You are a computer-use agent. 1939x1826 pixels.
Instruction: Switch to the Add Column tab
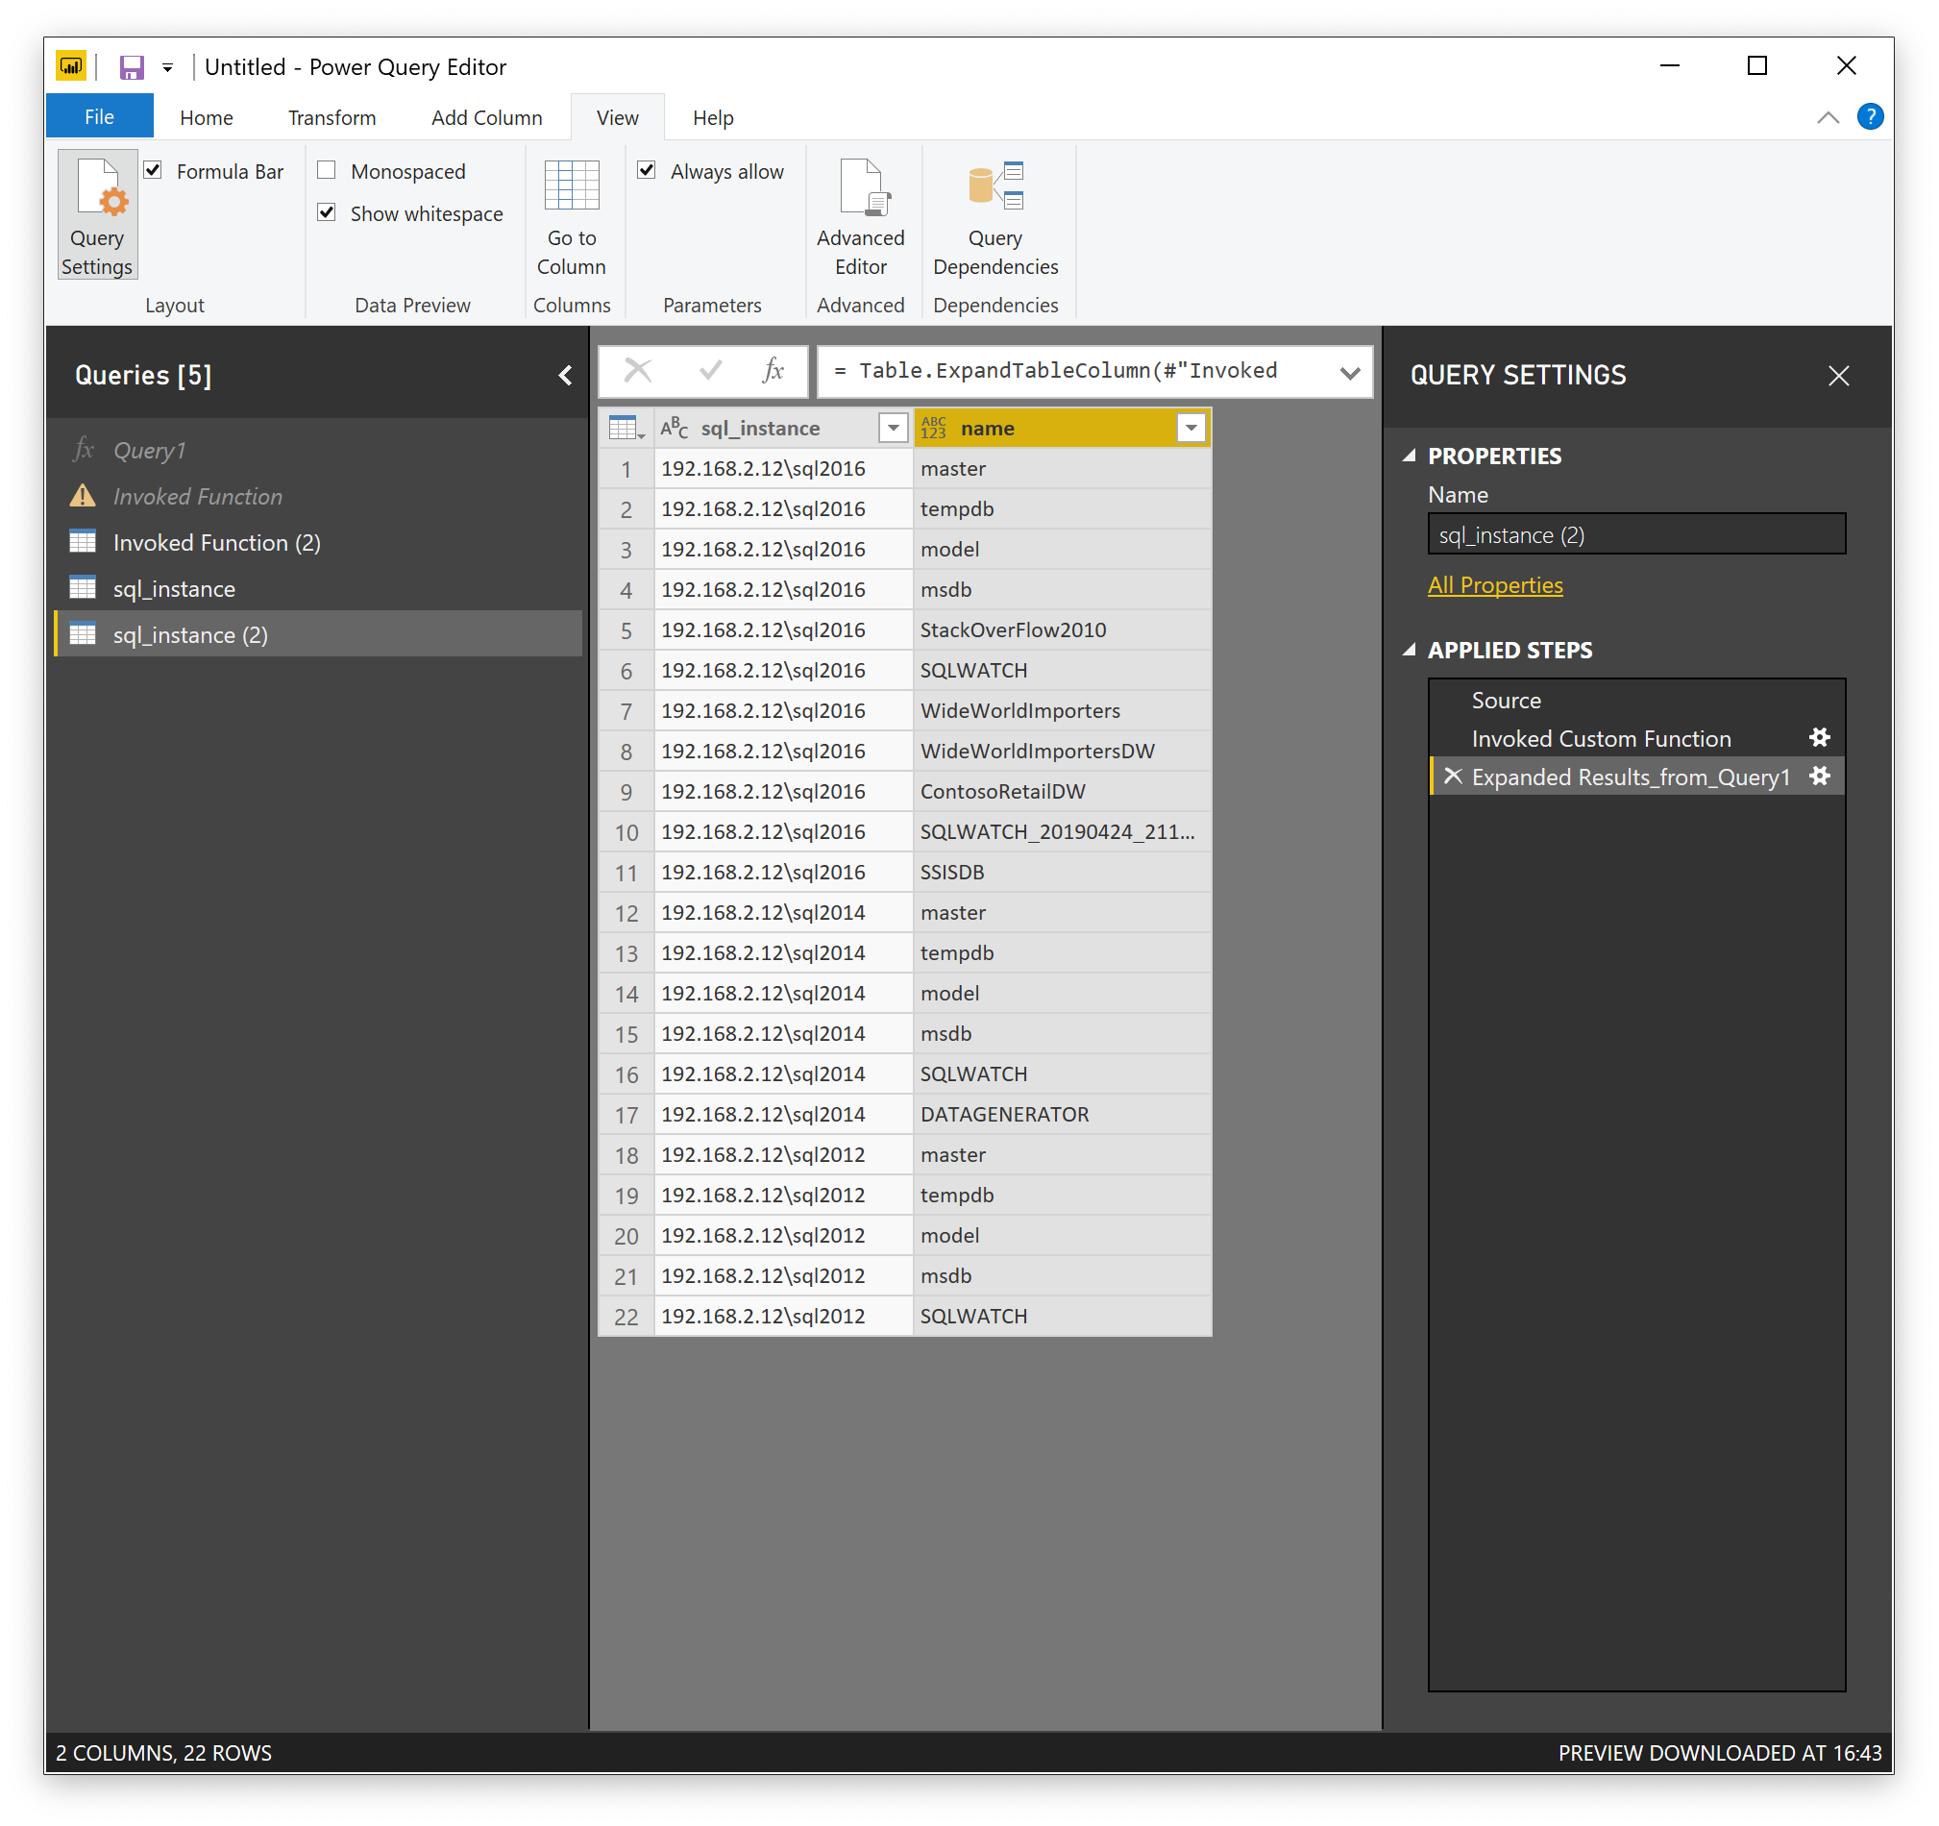click(486, 117)
